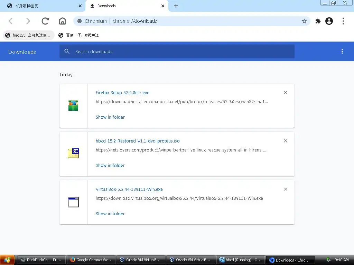Open a new tab with plus button
354x265 pixels.
pyautogui.click(x=176, y=6)
